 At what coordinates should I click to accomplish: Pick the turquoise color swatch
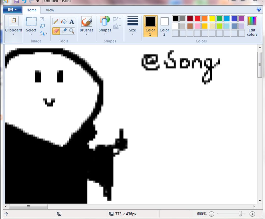[x=227, y=19]
